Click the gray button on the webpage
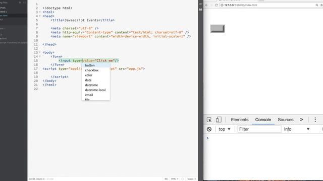 coord(218,29)
